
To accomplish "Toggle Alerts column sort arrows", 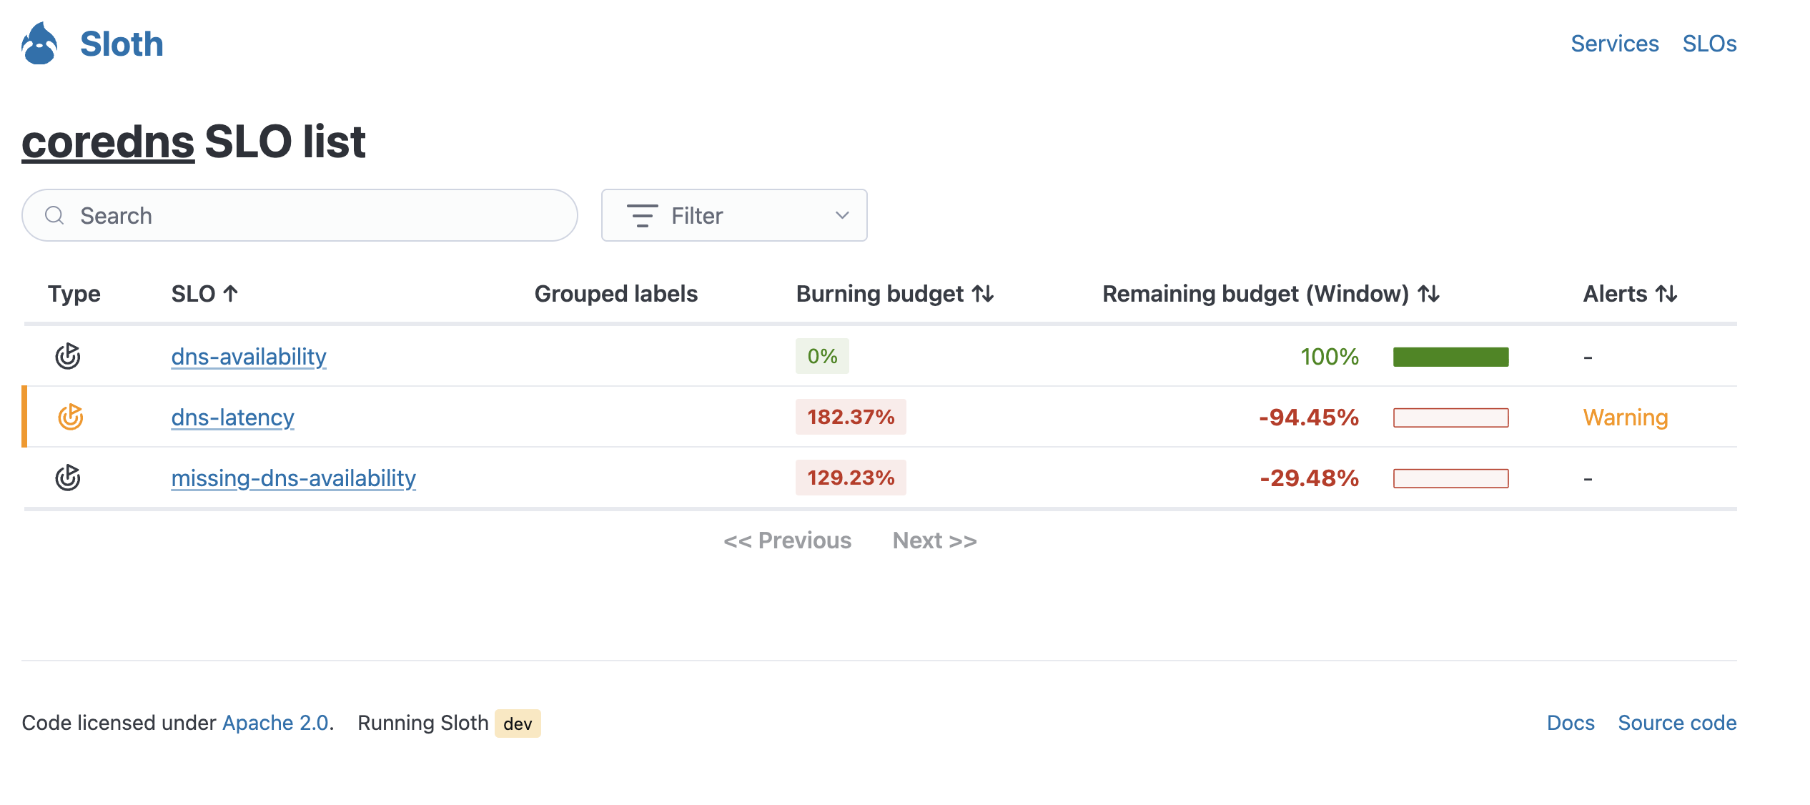I will point(1666,294).
